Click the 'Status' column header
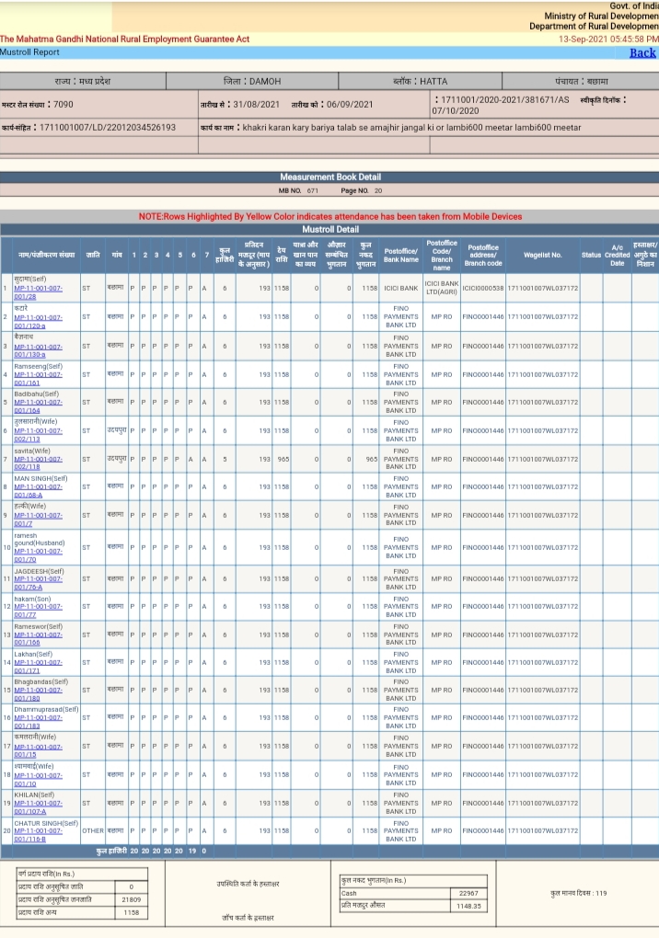The height and width of the screenshot is (938, 659). coord(591,255)
